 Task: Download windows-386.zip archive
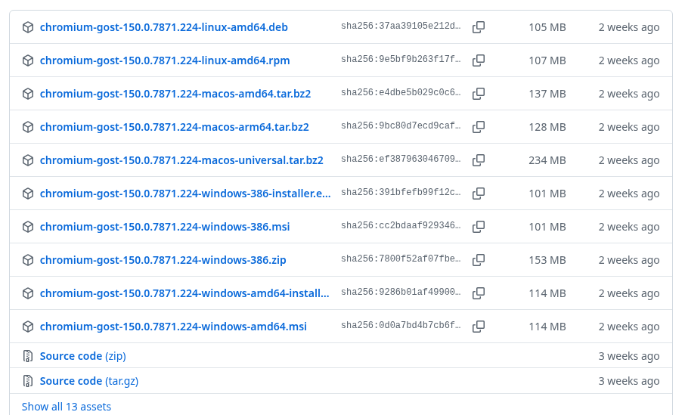click(163, 260)
